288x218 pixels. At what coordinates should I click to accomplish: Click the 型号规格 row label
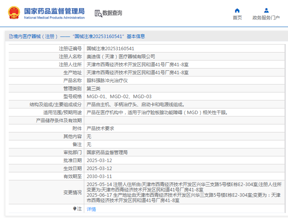pyautogui.click(x=72, y=97)
